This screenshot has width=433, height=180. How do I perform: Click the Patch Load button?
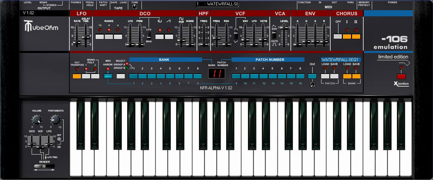click(325, 76)
